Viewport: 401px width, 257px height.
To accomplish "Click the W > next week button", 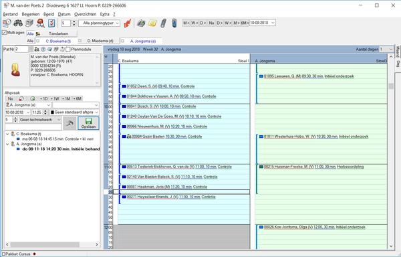I will 228,23.
